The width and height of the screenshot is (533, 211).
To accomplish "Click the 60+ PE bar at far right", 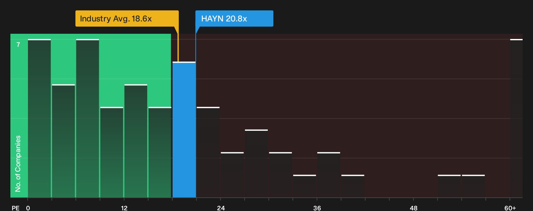I will (516, 118).
